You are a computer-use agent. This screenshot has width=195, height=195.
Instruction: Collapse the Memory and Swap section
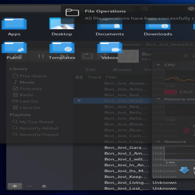tap(158, 99)
